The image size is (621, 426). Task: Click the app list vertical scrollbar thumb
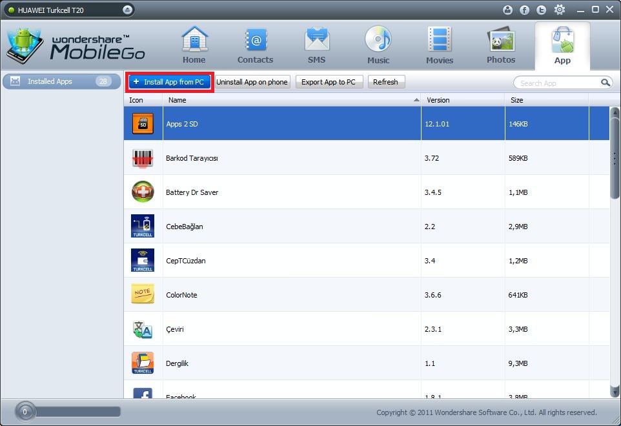click(x=615, y=157)
